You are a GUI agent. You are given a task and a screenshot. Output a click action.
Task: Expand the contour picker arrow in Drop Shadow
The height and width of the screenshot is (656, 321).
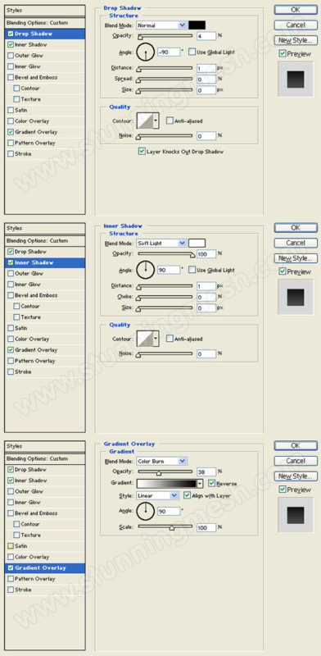point(156,121)
